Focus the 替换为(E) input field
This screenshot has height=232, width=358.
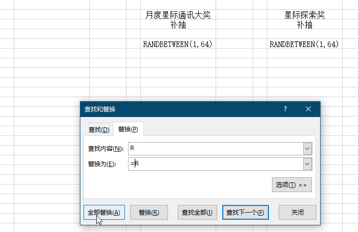[216, 164]
